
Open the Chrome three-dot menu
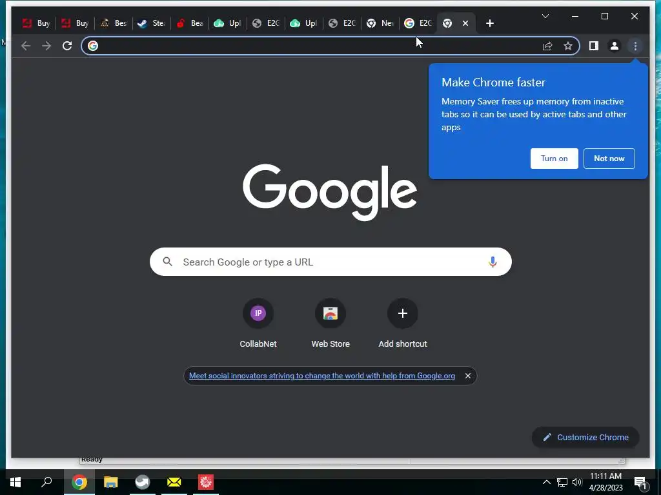[x=635, y=46]
